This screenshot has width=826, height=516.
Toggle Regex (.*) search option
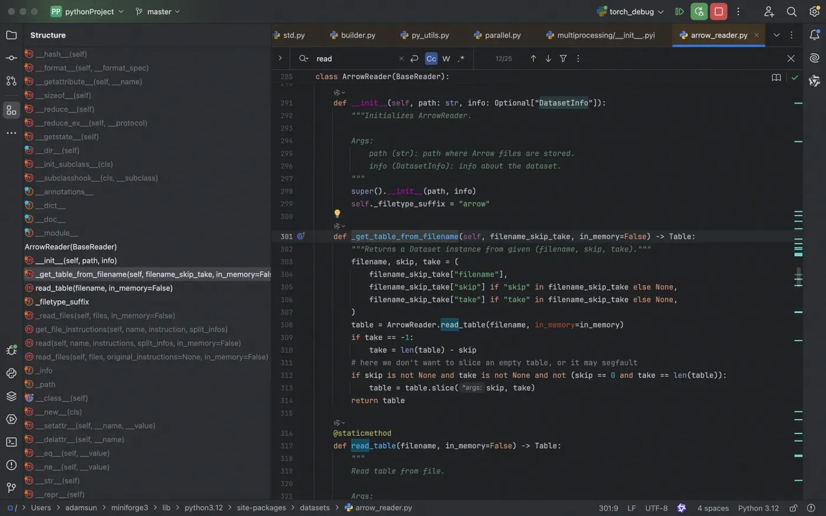click(x=461, y=58)
